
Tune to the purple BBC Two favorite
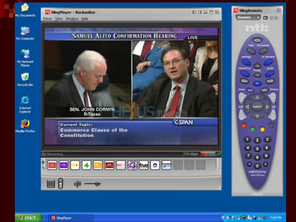coord(64,165)
